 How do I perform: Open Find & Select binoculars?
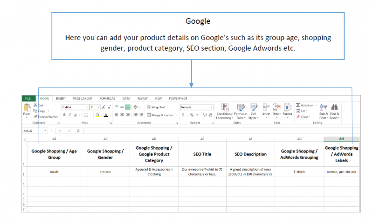[x=334, y=111]
